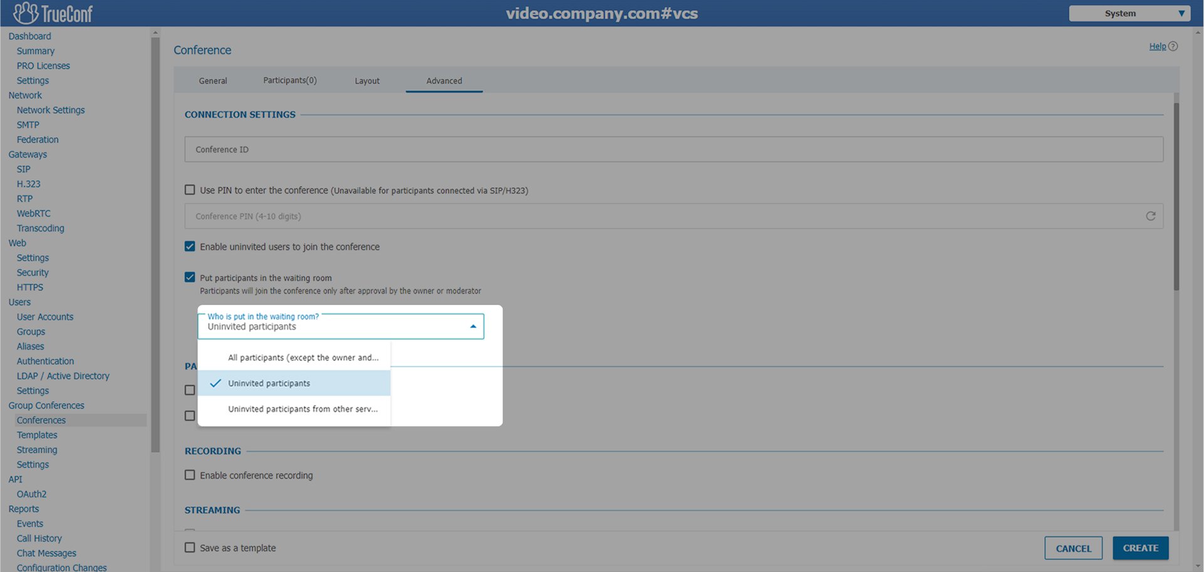The width and height of the screenshot is (1204, 572).
Task: Toggle Use PIN to enter the conference
Action: (190, 190)
